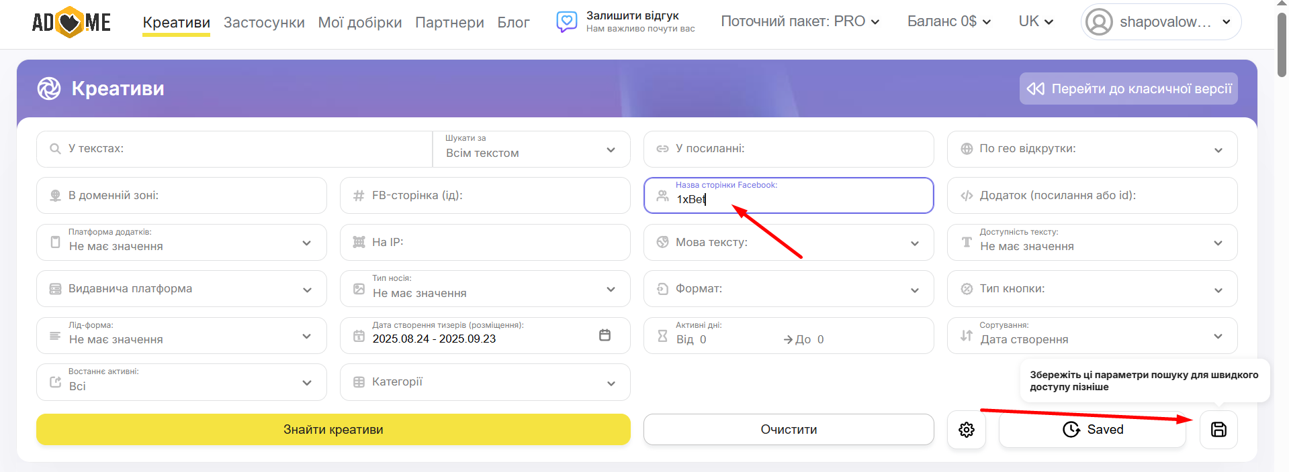Open the 'Застосунки' navigation tab
Image resolution: width=1289 pixels, height=472 pixels.
pyautogui.click(x=264, y=23)
